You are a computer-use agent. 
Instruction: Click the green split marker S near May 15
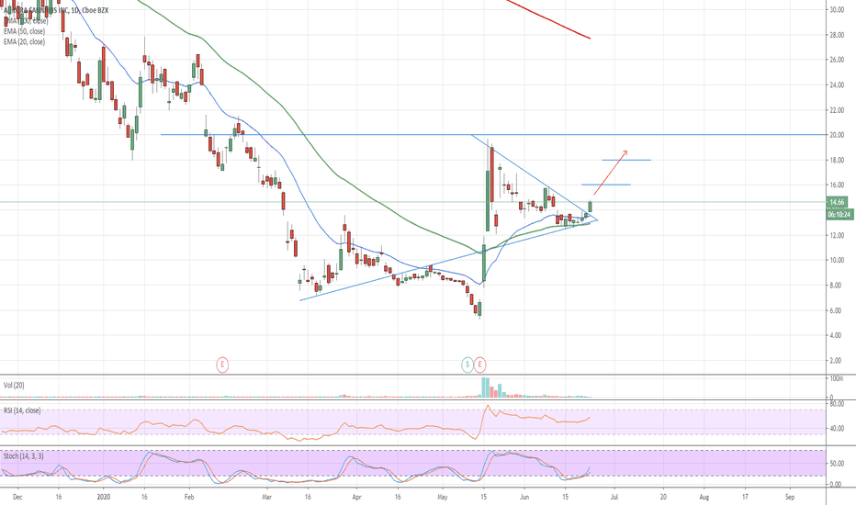(467, 365)
